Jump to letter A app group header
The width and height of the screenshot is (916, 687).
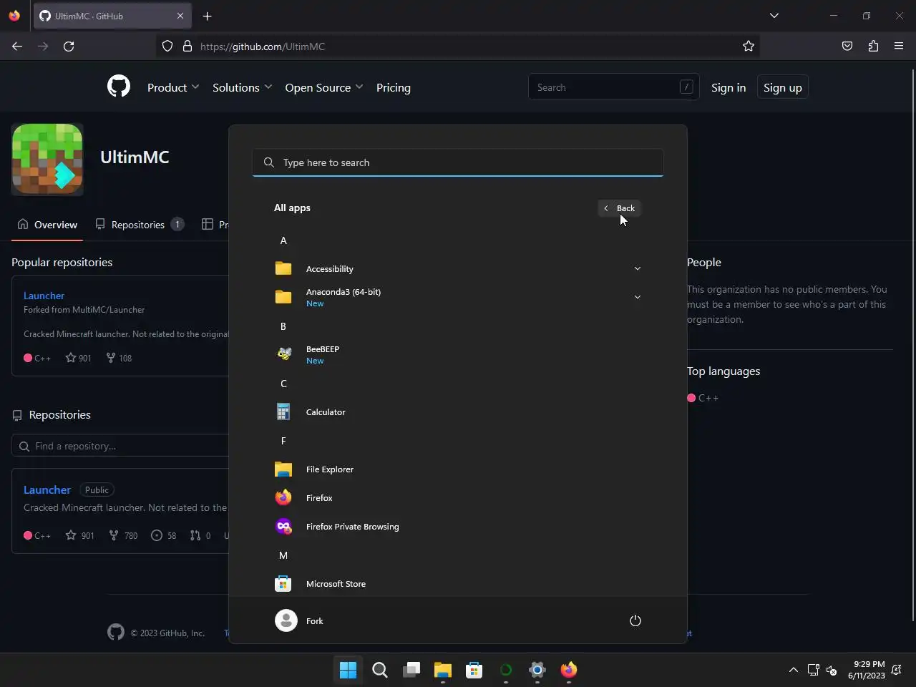click(x=283, y=240)
